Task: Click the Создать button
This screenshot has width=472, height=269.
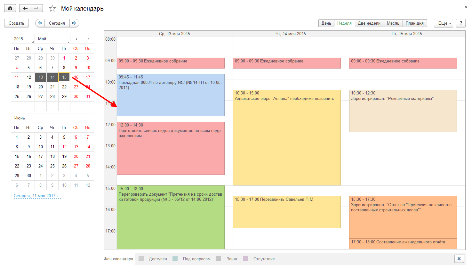Action: point(16,23)
